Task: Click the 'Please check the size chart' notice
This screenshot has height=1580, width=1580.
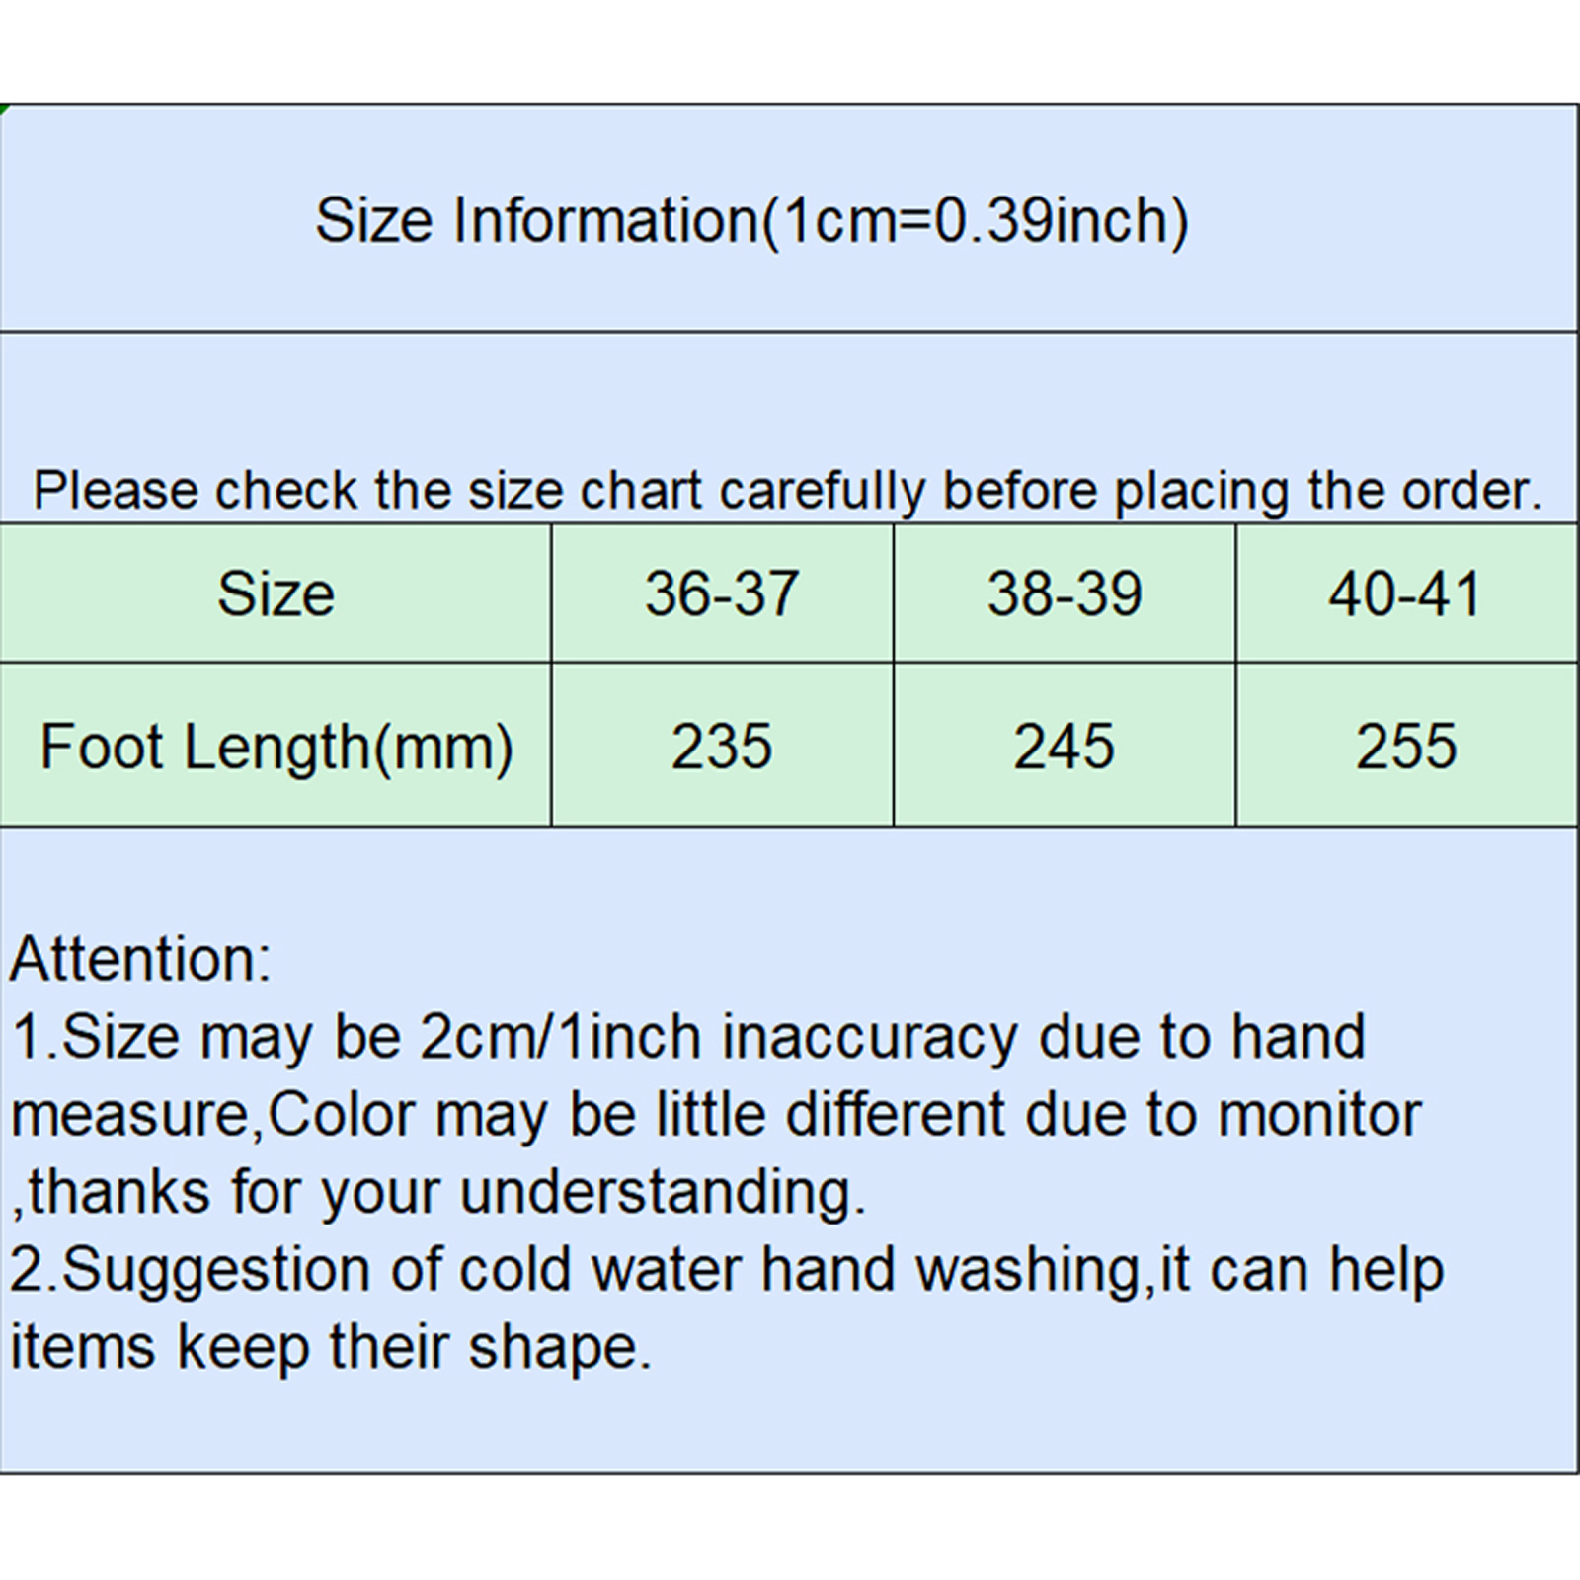Action: [787, 490]
